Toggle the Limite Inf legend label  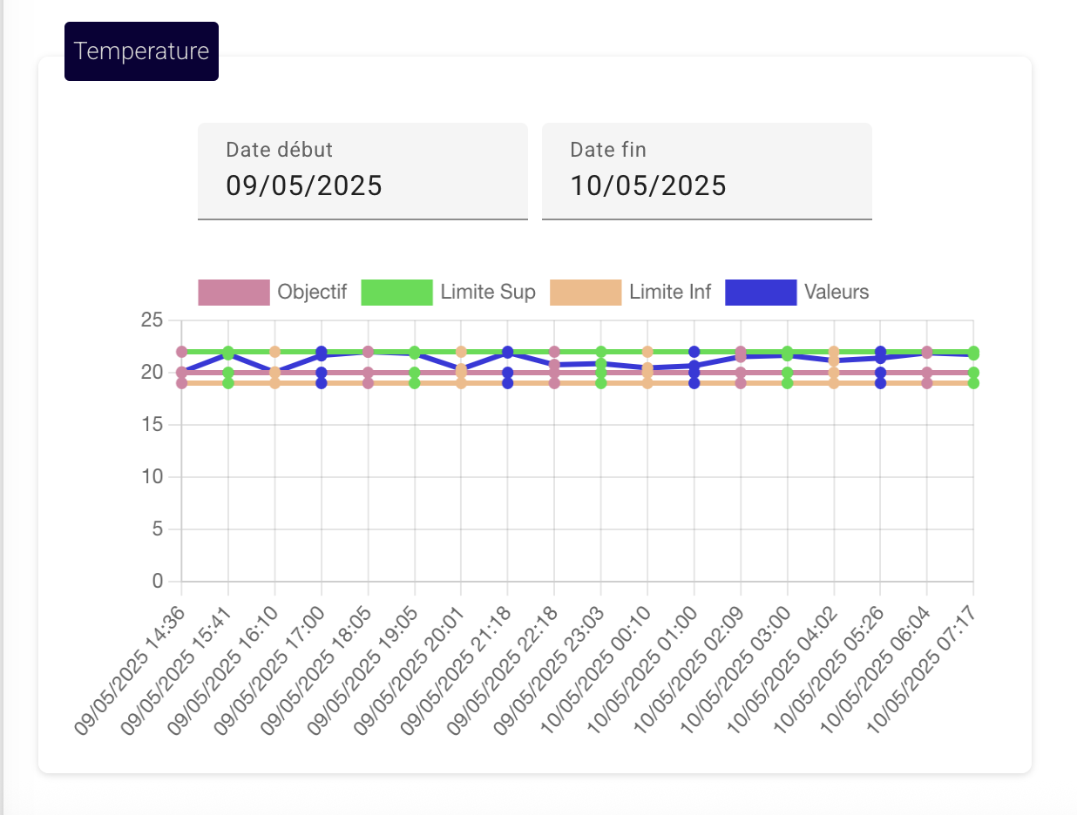click(x=670, y=293)
